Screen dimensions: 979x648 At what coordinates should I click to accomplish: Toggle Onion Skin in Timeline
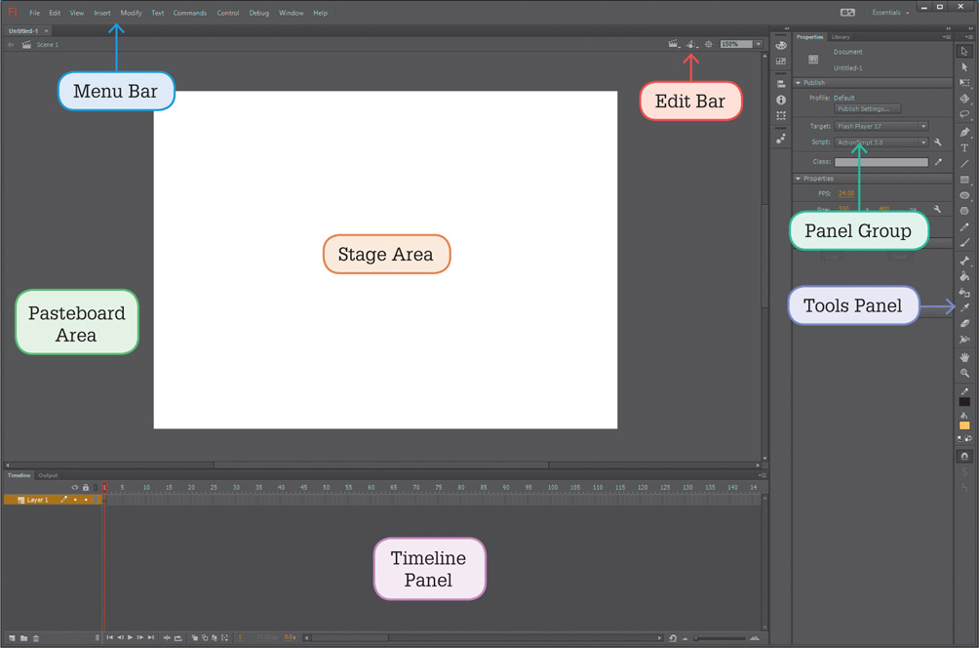point(195,638)
